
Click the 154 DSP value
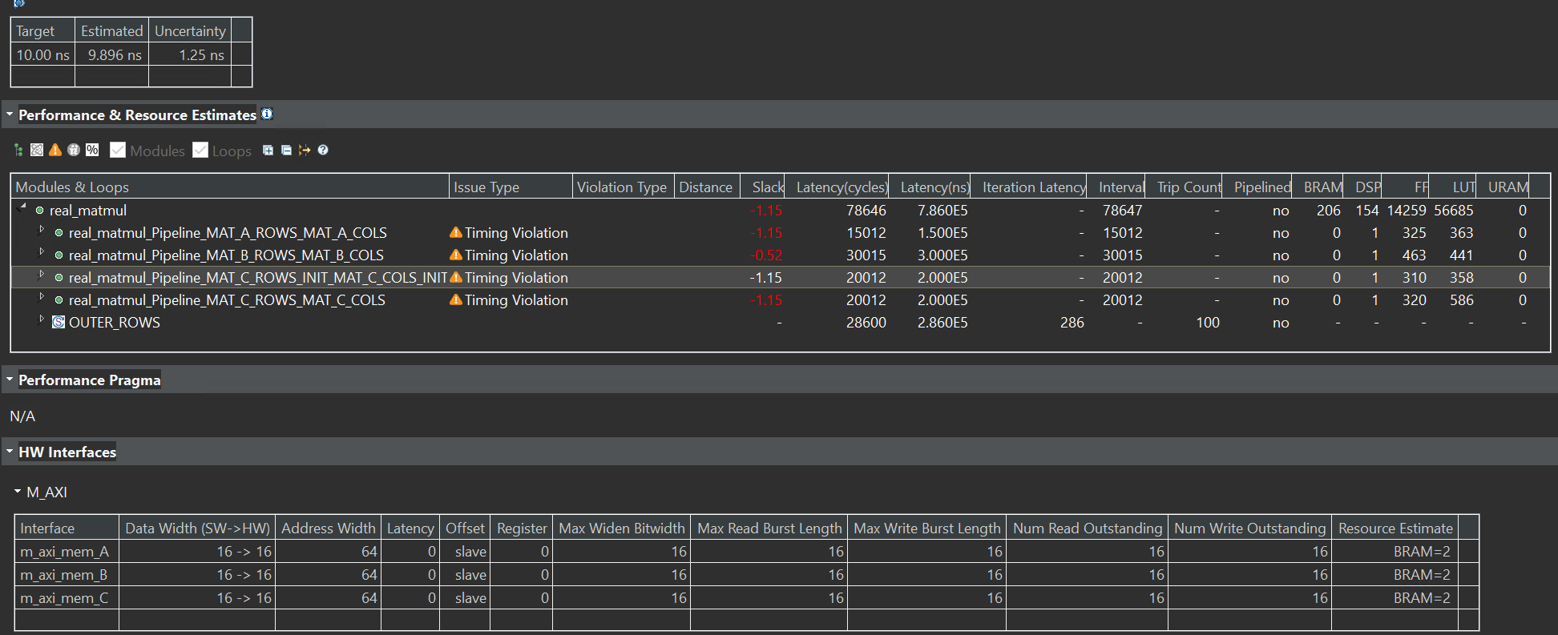click(1367, 211)
